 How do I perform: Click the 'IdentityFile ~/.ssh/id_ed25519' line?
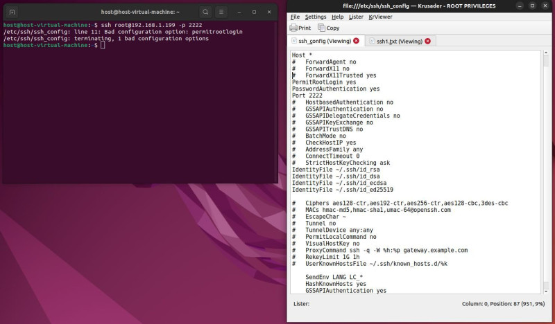tap(342, 190)
